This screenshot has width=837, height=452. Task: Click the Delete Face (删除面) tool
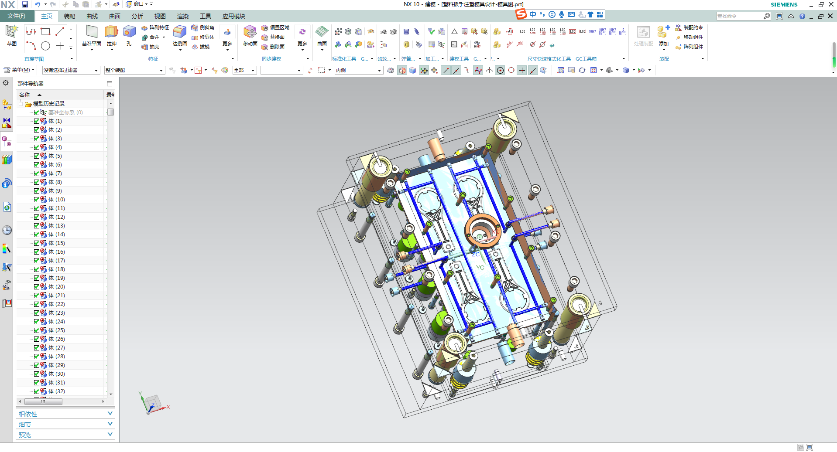pos(273,47)
